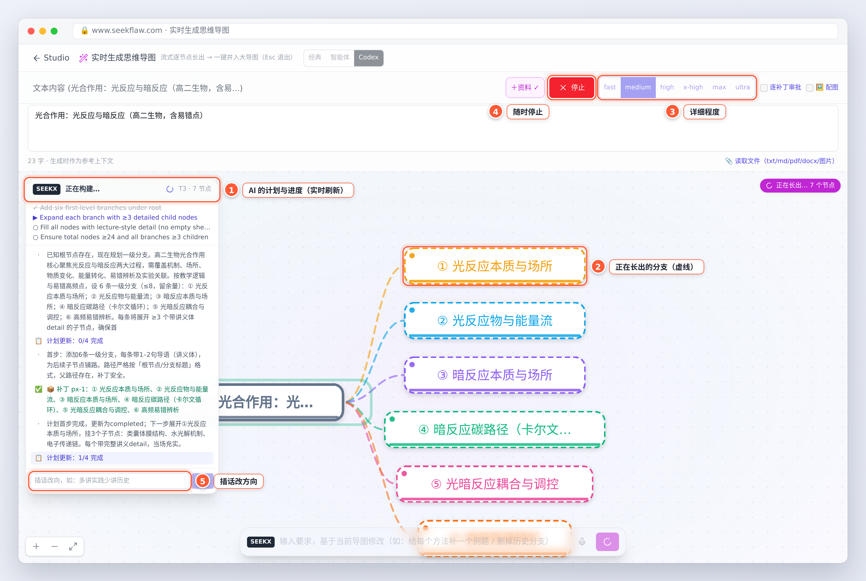Switch to the 智能体 mode tab
Viewport: 866px width, 581px height.
340,58
